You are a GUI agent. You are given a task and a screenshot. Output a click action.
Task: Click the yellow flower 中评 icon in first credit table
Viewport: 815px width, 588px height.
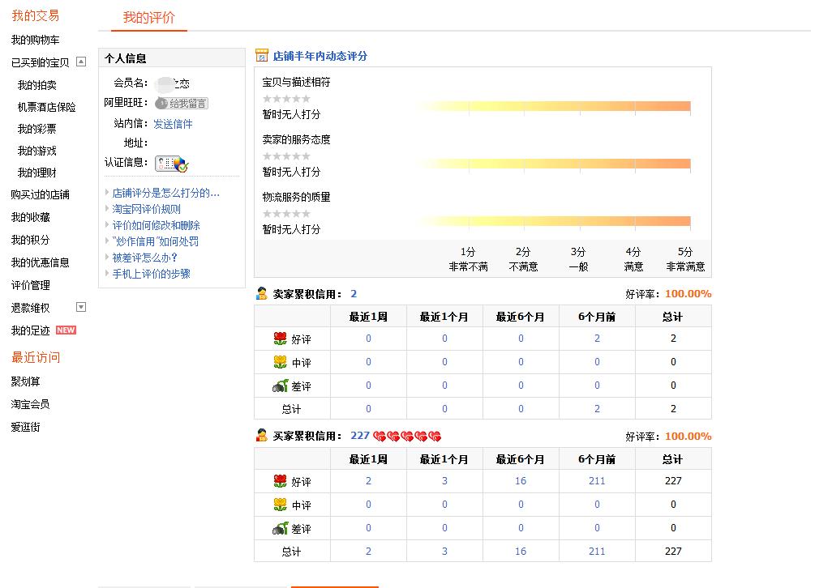(281, 362)
